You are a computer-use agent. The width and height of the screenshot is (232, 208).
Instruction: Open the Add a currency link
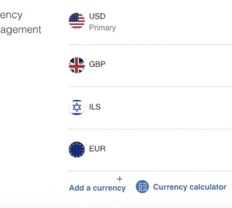pyautogui.click(x=97, y=188)
